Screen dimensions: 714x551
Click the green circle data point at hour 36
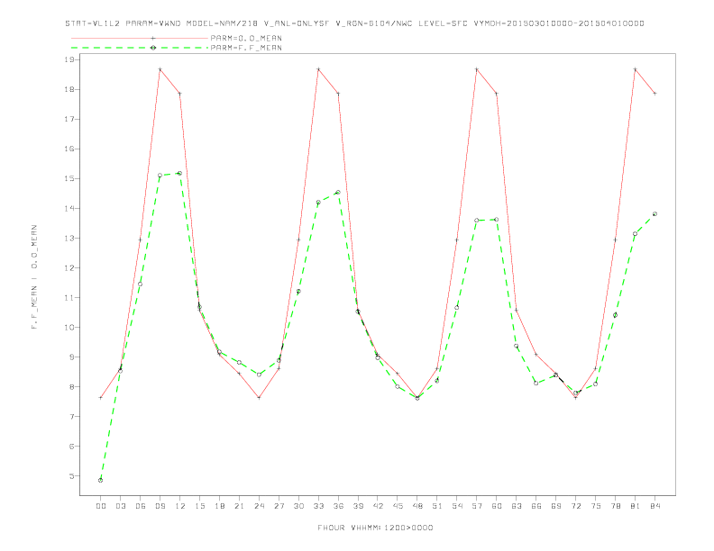pos(338,193)
